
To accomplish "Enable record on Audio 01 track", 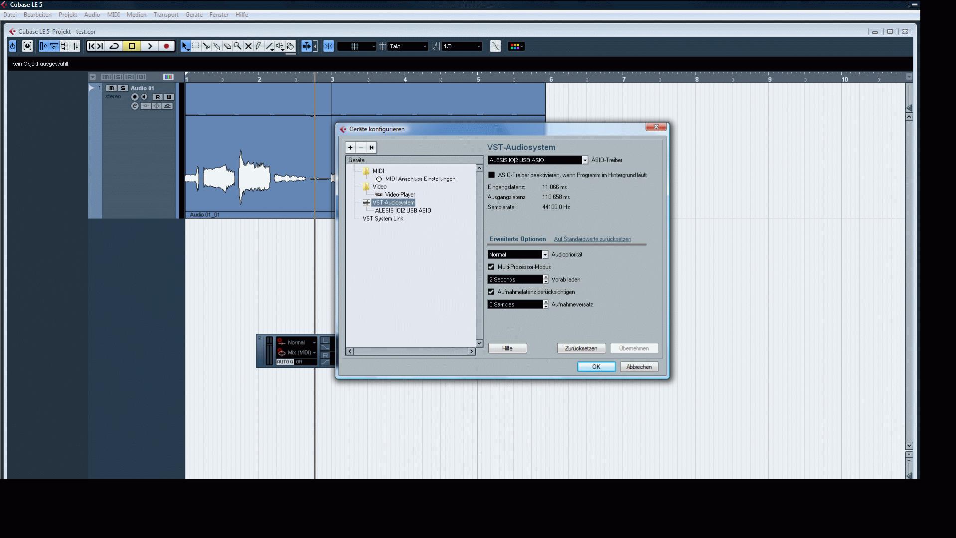I will point(135,97).
